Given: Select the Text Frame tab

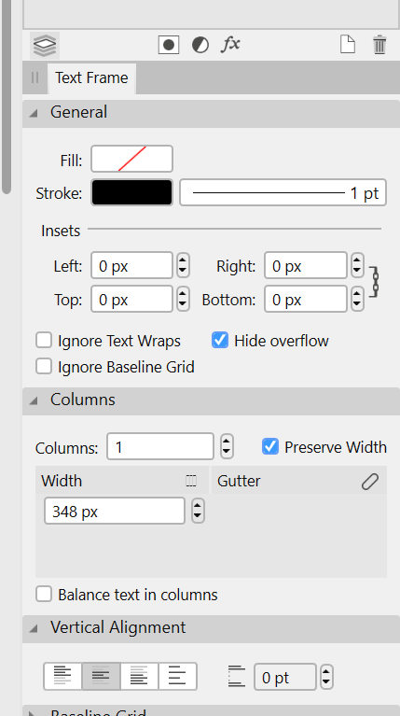Looking at the screenshot, I should [91, 77].
